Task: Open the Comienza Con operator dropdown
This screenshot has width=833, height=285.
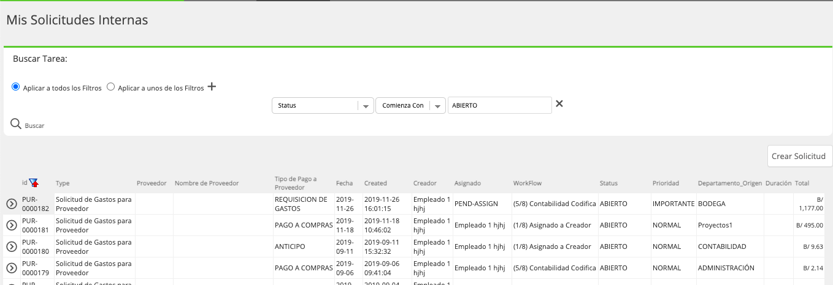Action: [x=411, y=105]
